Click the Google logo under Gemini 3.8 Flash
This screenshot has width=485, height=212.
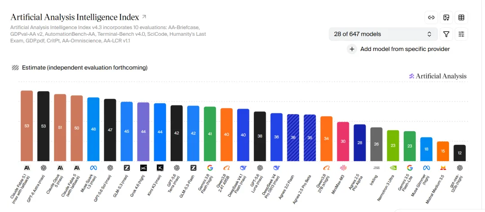[x=210, y=168]
